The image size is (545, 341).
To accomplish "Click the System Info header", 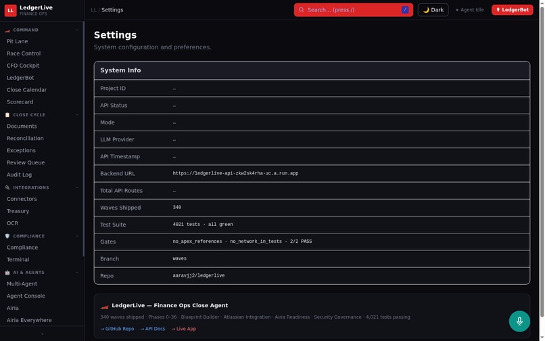I will [x=312, y=70].
